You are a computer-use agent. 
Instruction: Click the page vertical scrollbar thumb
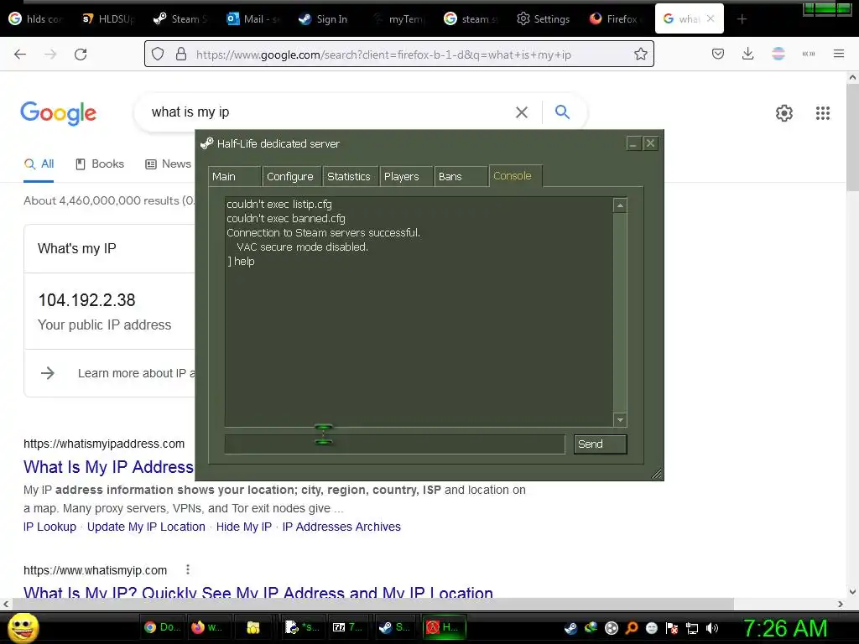tap(852, 137)
